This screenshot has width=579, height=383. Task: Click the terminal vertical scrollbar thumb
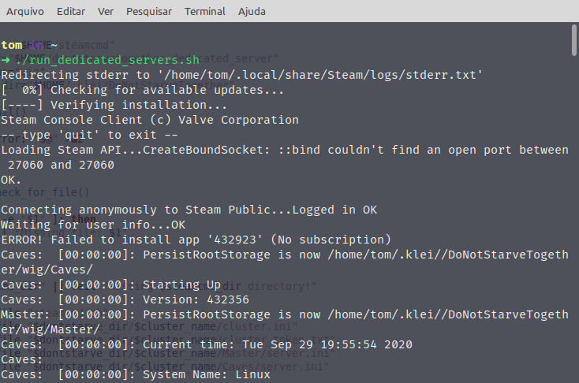point(573,41)
